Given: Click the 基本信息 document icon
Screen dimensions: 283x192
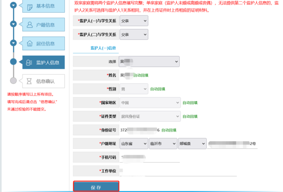Looking at the screenshot, I should pos(30,7).
